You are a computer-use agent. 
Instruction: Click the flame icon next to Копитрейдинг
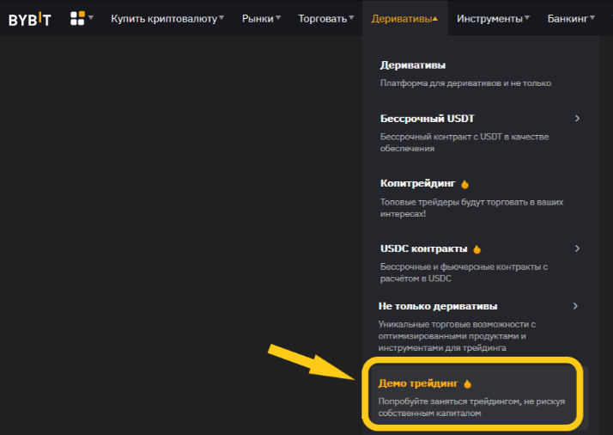[x=464, y=184]
